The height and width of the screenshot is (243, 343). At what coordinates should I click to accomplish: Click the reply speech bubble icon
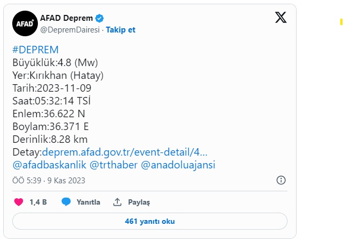coord(66,202)
